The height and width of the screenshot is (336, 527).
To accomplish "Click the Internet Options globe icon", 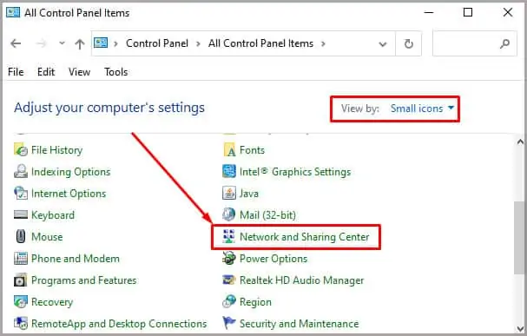I will click(x=21, y=194).
